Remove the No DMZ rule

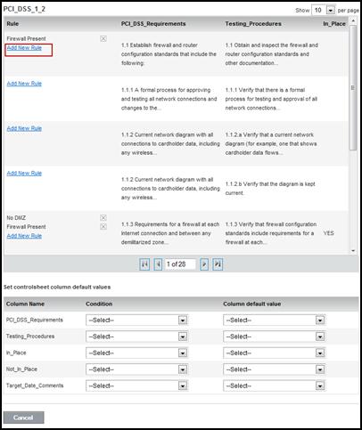[x=103, y=218]
